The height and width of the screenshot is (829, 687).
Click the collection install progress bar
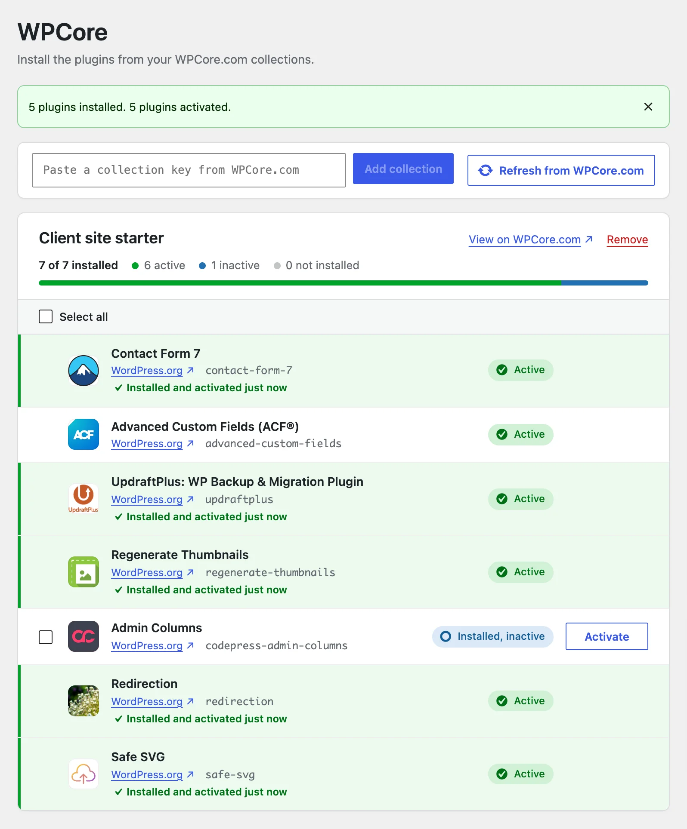coord(343,283)
